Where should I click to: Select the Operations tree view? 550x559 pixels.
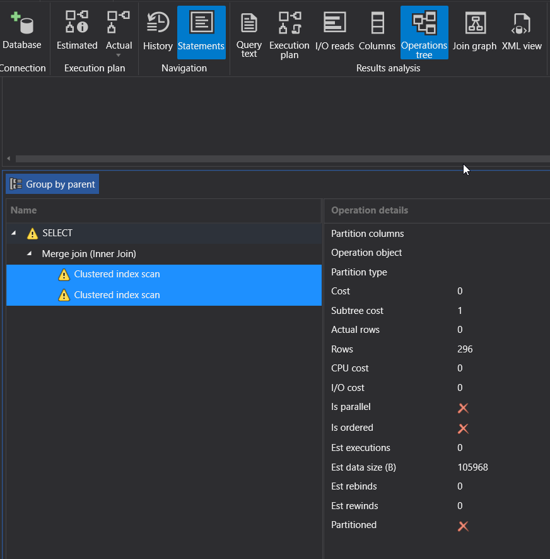click(424, 33)
